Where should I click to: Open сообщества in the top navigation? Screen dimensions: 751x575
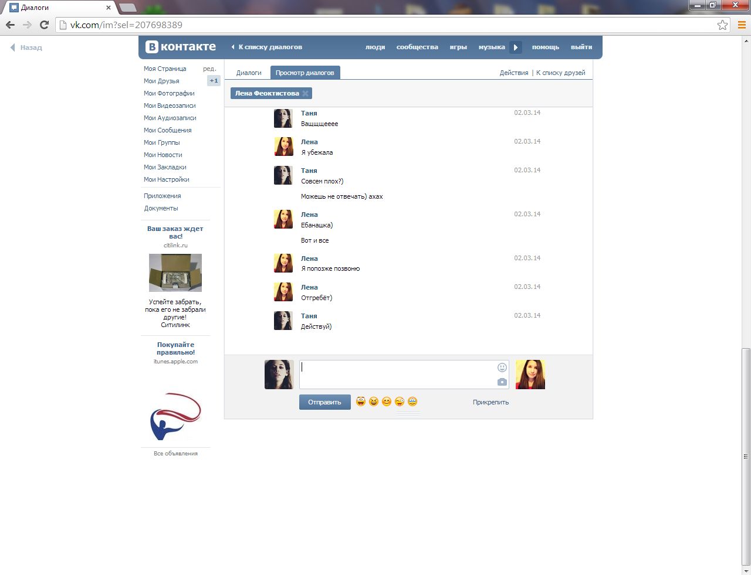click(x=417, y=47)
